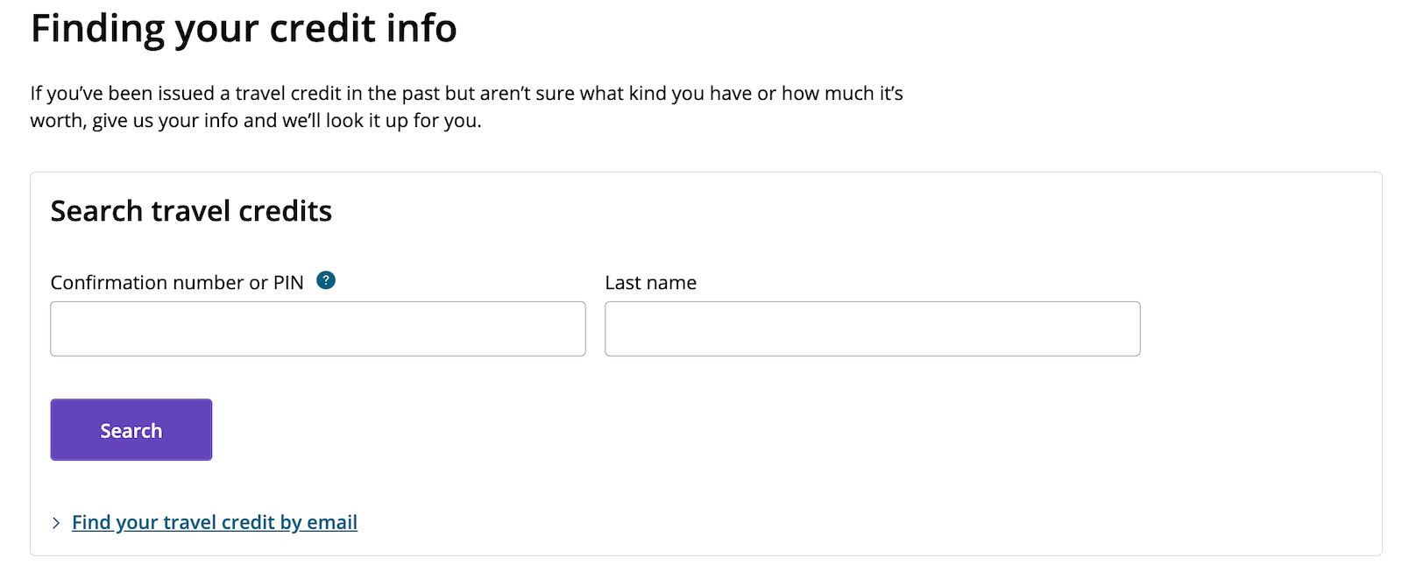Place cursor in the last name input
The width and height of the screenshot is (1402, 586).
tap(872, 328)
